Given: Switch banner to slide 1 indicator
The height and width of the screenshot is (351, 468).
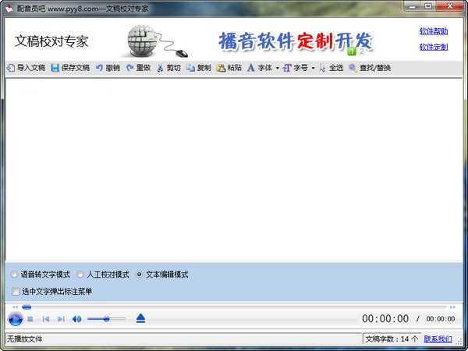Looking at the screenshot, I should coord(352,51).
